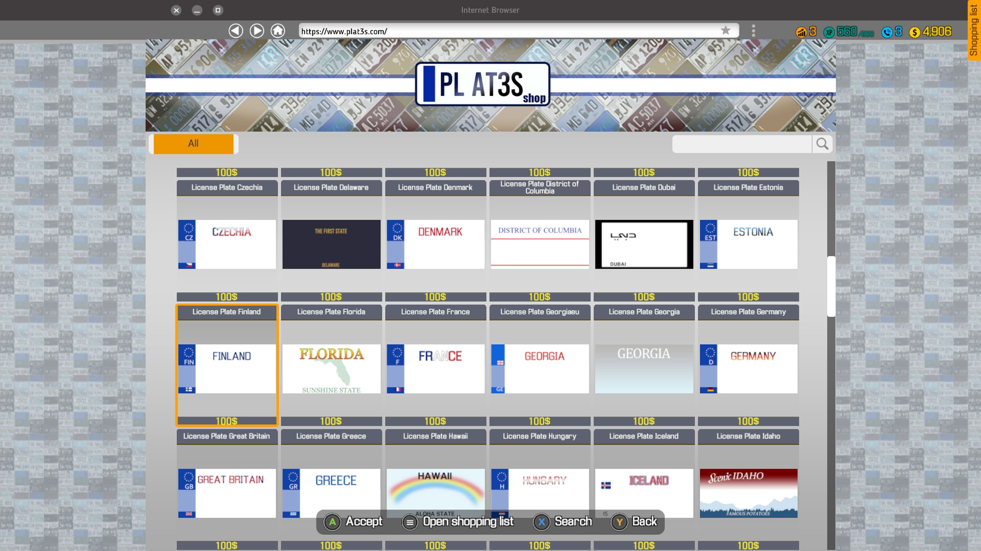This screenshot has width=981, height=551.
Task: Click the "License Plate Hawaii" title
Action: 435,436
